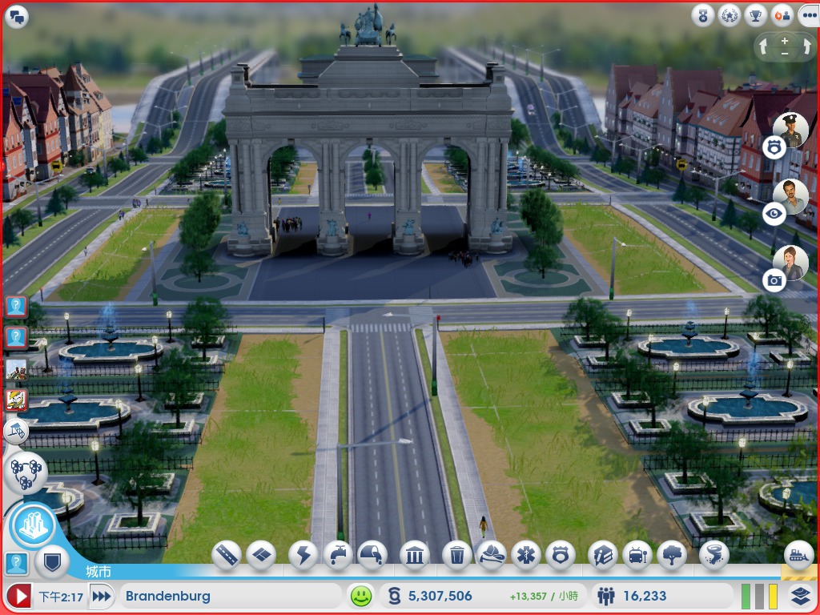Select the topmost unknown player portrait
This screenshot has width=820, height=615.
coord(16,306)
